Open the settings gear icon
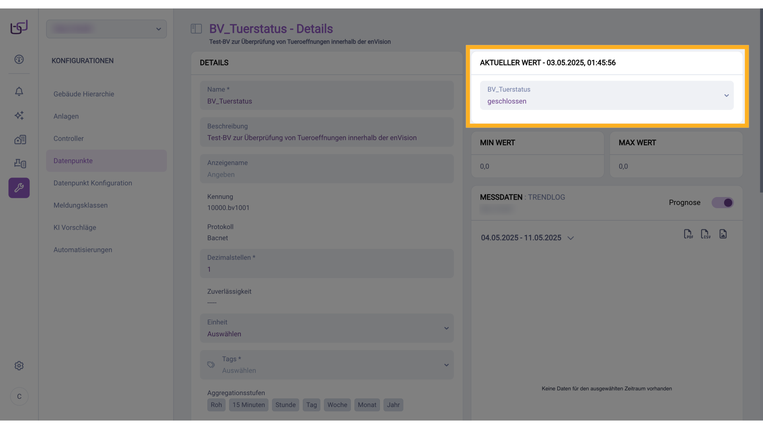Screen dimensions: 763x429 19,366
